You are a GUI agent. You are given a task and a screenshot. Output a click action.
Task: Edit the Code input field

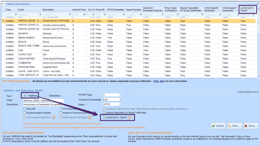[x=43, y=100]
